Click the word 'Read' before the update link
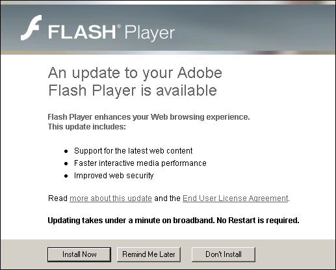 58,198
